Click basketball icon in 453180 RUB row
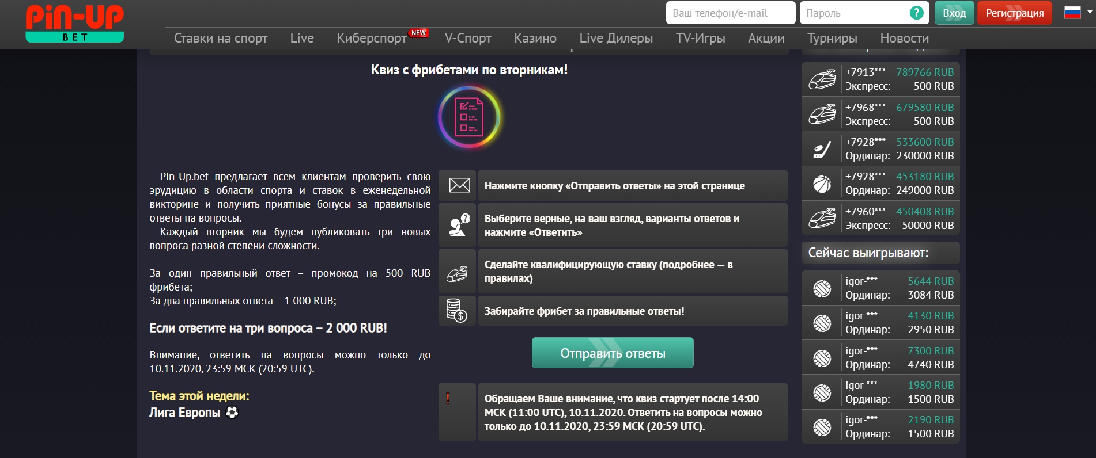This screenshot has width=1096, height=458. pos(822,184)
